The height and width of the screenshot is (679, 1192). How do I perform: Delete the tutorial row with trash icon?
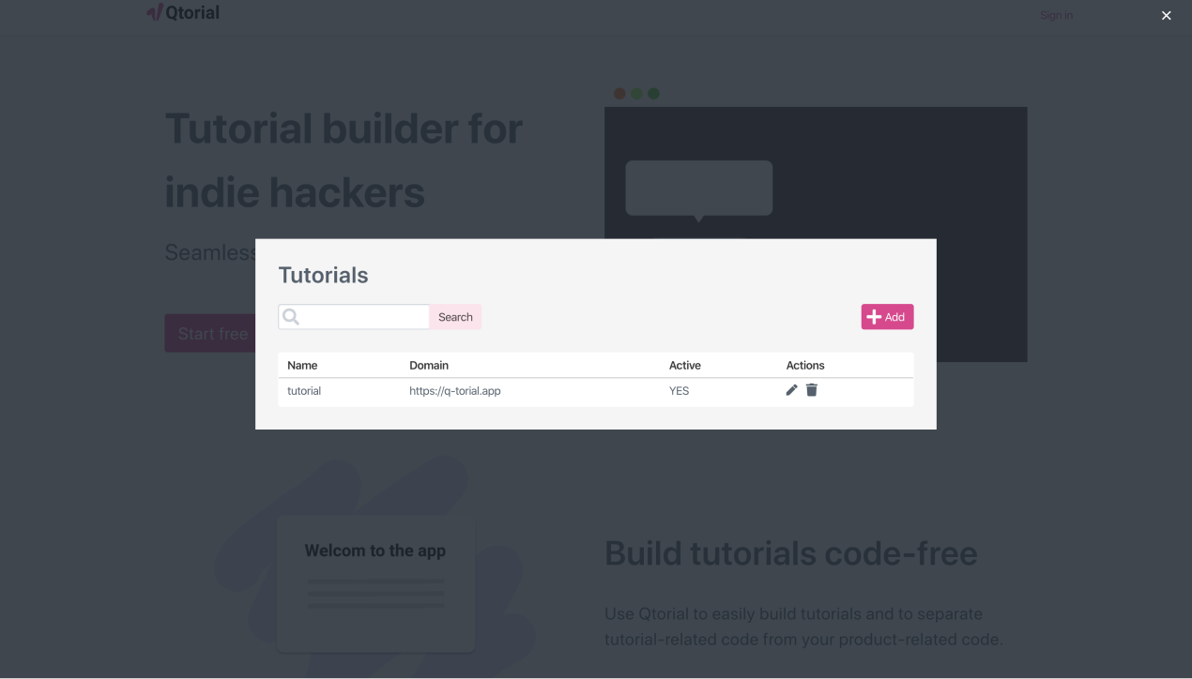pyautogui.click(x=812, y=390)
